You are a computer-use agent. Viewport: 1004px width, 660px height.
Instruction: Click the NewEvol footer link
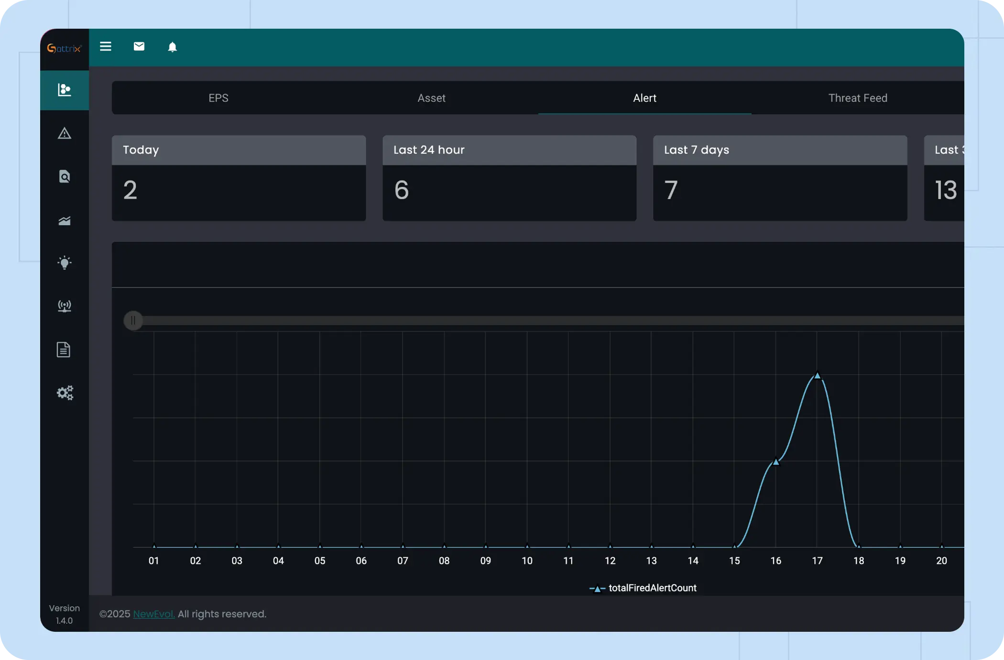pos(153,614)
